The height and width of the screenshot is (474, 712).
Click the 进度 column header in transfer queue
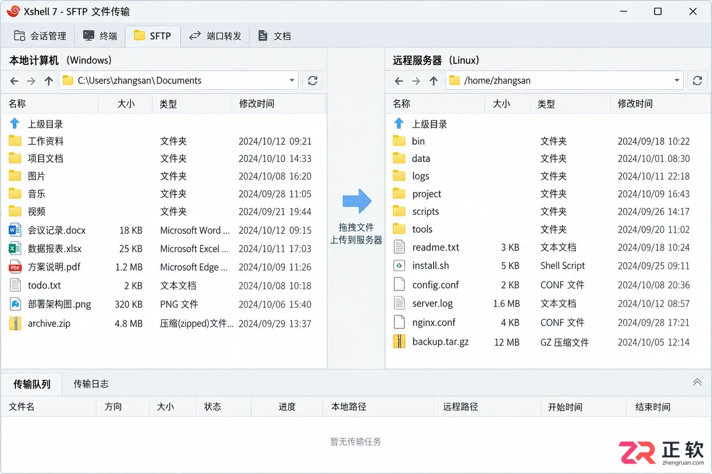coord(287,407)
